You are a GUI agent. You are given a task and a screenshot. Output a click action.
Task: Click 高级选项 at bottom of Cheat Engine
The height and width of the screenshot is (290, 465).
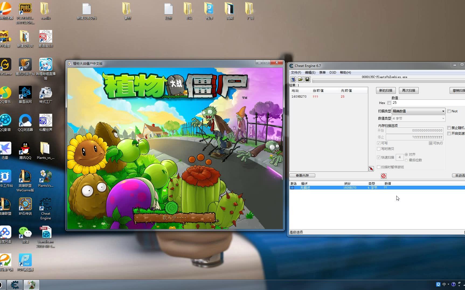(x=296, y=232)
